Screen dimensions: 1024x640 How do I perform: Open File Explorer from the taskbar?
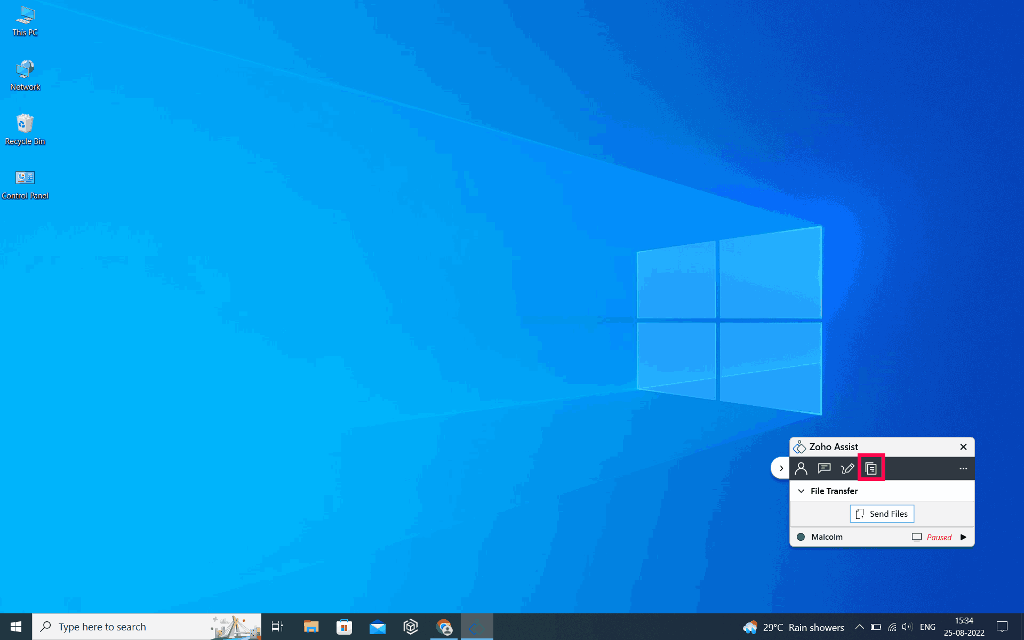[311, 627]
